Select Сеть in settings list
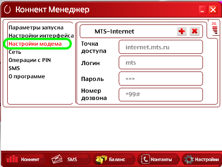The height and width of the screenshot is (167, 222). coord(15,52)
